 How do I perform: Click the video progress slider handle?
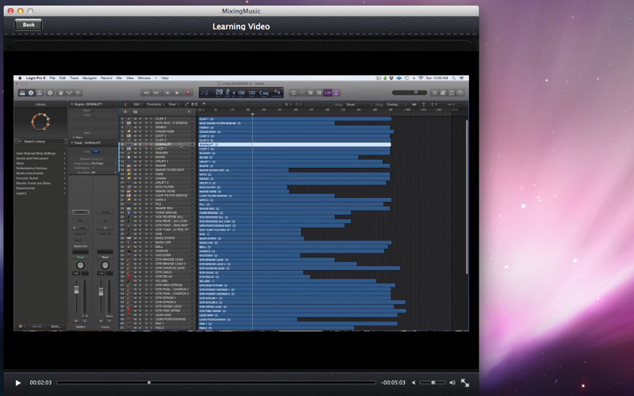(149, 383)
